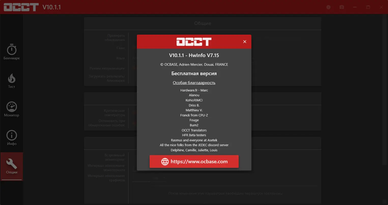Screen dimensions: 388x205
Task: Click the OCCT Translators credit
Action: tap(194, 130)
